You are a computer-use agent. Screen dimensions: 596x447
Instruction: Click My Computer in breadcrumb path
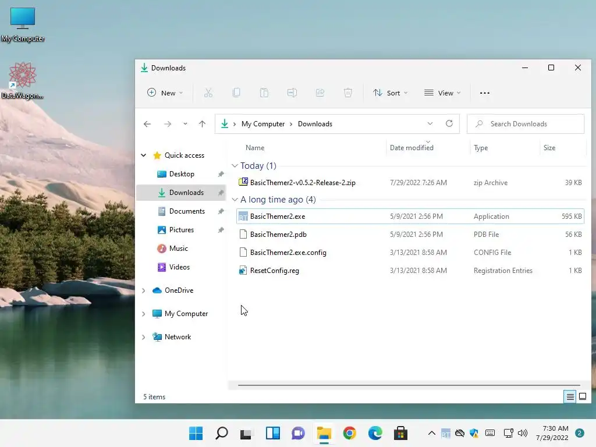263,124
